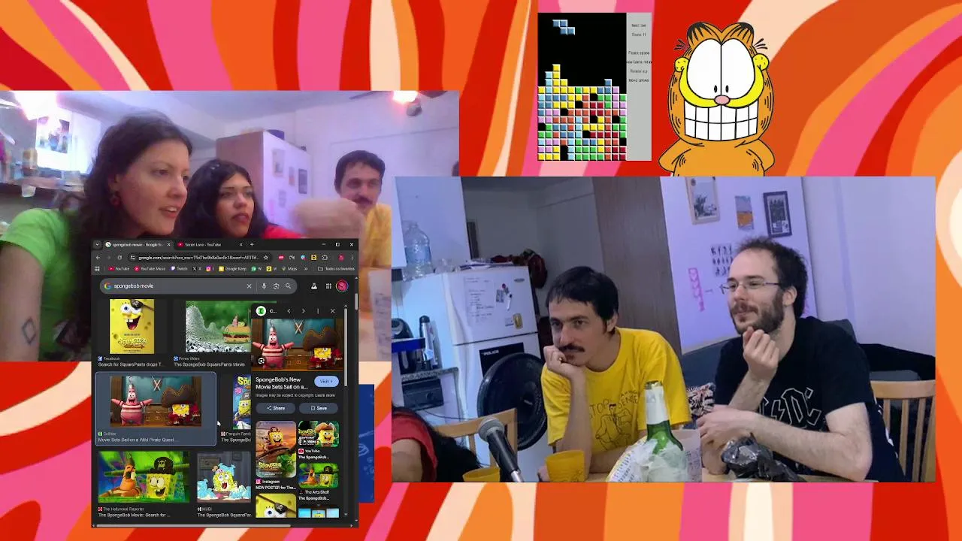Open YouTube Music bookmark
The width and height of the screenshot is (962, 541).
(150, 269)
